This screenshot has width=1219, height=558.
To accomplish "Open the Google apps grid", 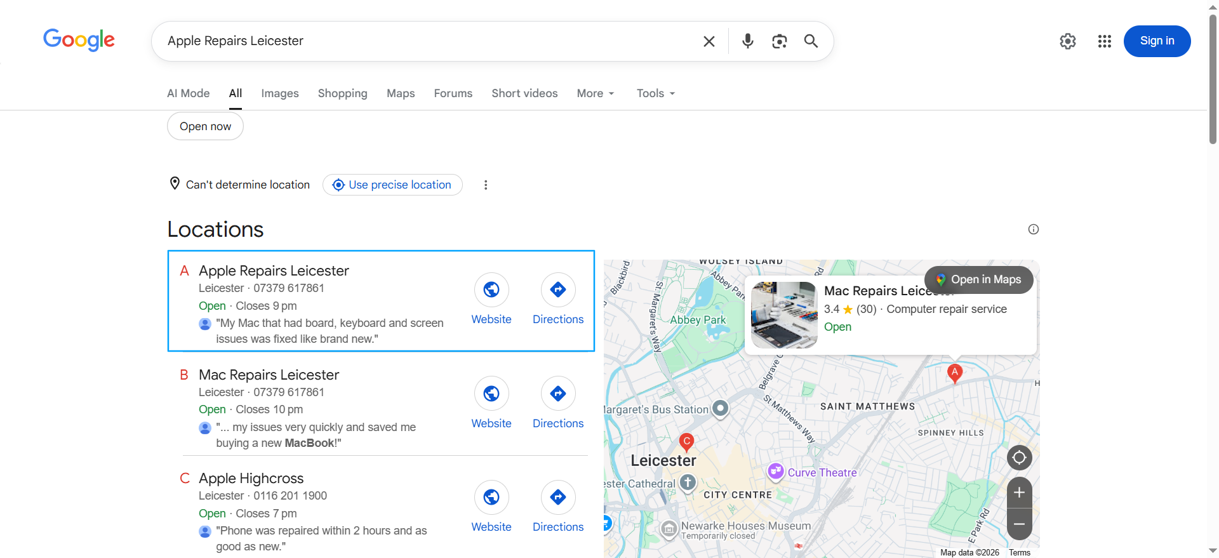I will (1105, 41).
